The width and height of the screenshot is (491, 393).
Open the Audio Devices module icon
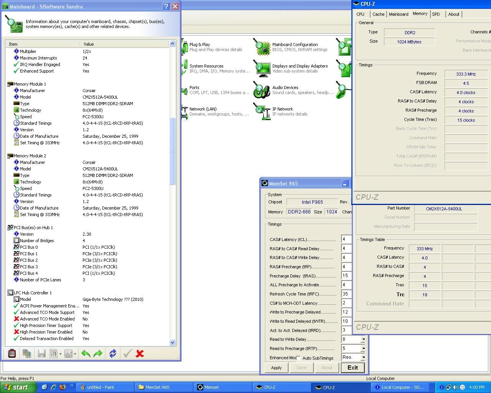(x=262, y=90)
